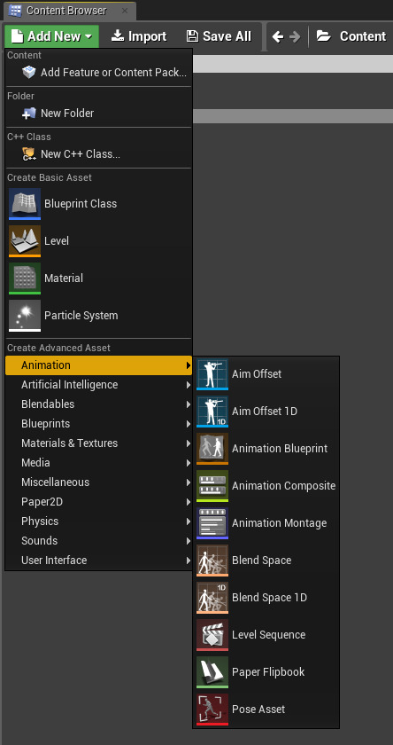Click the Content path folder icon
The width and height of the screenshot is (393, 745).
point(324,36)
